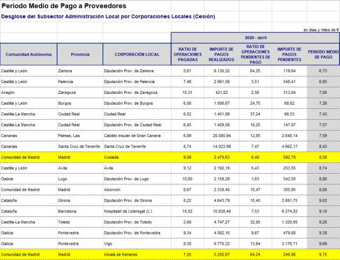Select value '2.991,58' in Palencia row
Image resolution: width=340 pixels, height=260 pixels.
click(x=222, y=81)
